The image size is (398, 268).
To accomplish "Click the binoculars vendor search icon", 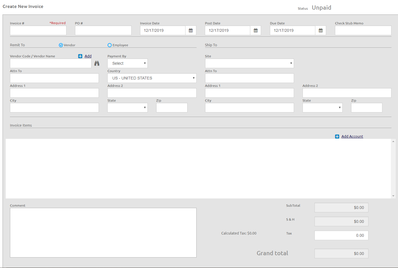I will [x=97, y=63].
